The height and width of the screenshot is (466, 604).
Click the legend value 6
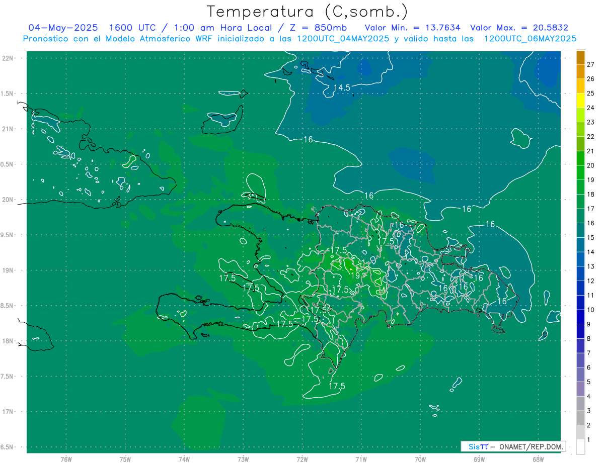click(x=589, y=367)
